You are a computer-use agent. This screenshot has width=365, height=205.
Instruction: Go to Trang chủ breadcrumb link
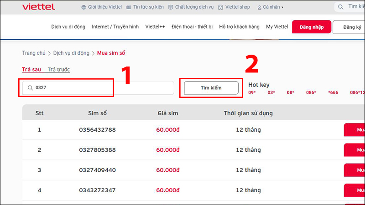[x=33, y=53]
